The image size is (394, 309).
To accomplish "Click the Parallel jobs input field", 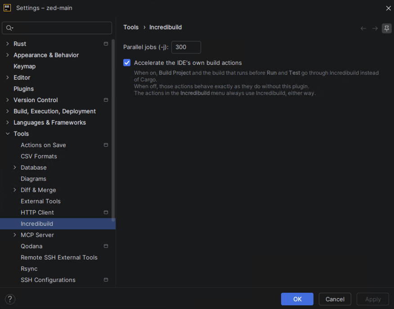I will (186, 47).
